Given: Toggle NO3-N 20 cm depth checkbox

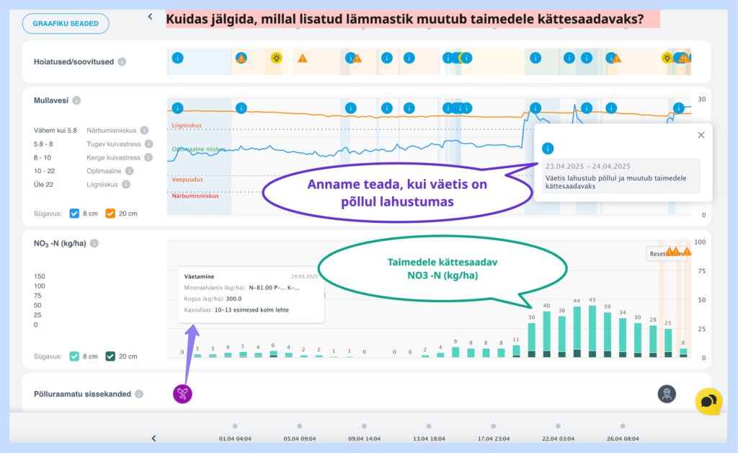Looking at the screenshot, I should pyautogui.click(x=110, y=356).
